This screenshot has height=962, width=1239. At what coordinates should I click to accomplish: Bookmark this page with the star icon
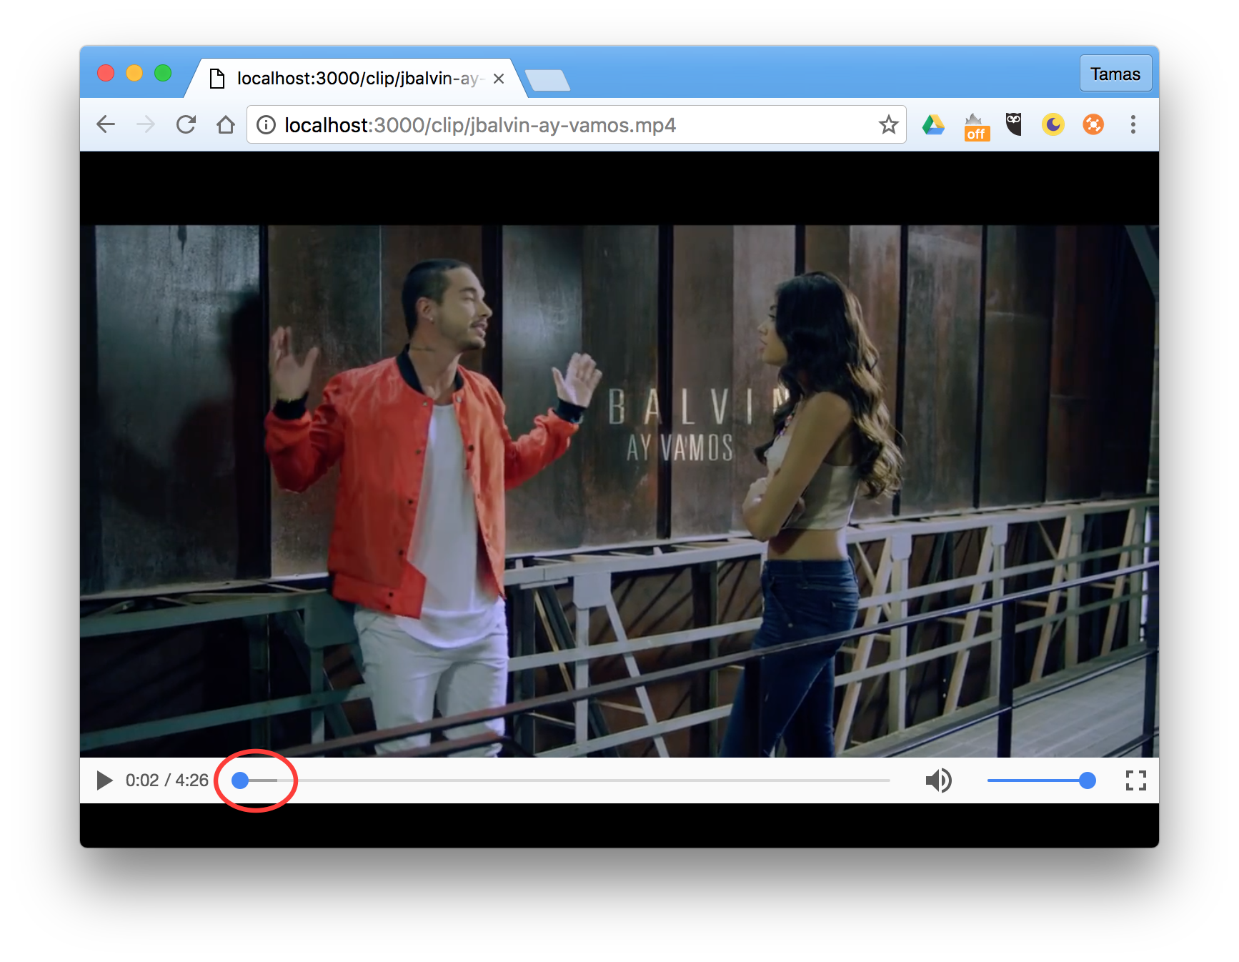coord(888,124)
